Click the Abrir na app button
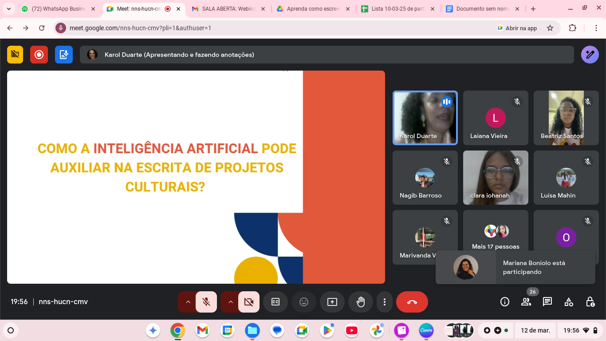This screenshot has width=606, height=341. pos(517,28)
